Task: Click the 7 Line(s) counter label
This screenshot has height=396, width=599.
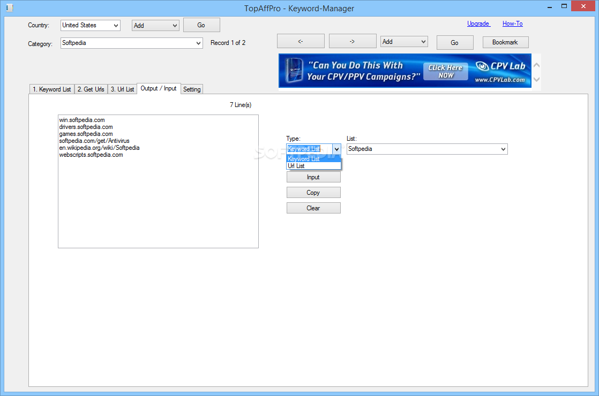Action: 241,105
